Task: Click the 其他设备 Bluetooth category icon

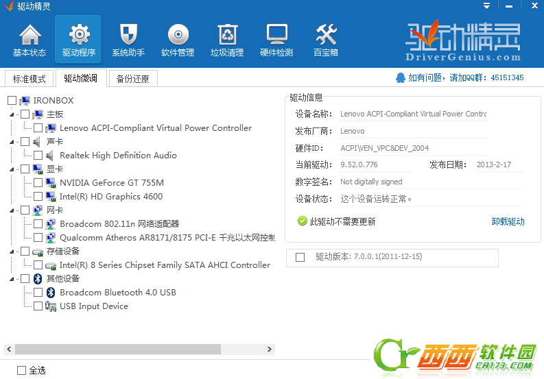Action: [x=38, y=278]
